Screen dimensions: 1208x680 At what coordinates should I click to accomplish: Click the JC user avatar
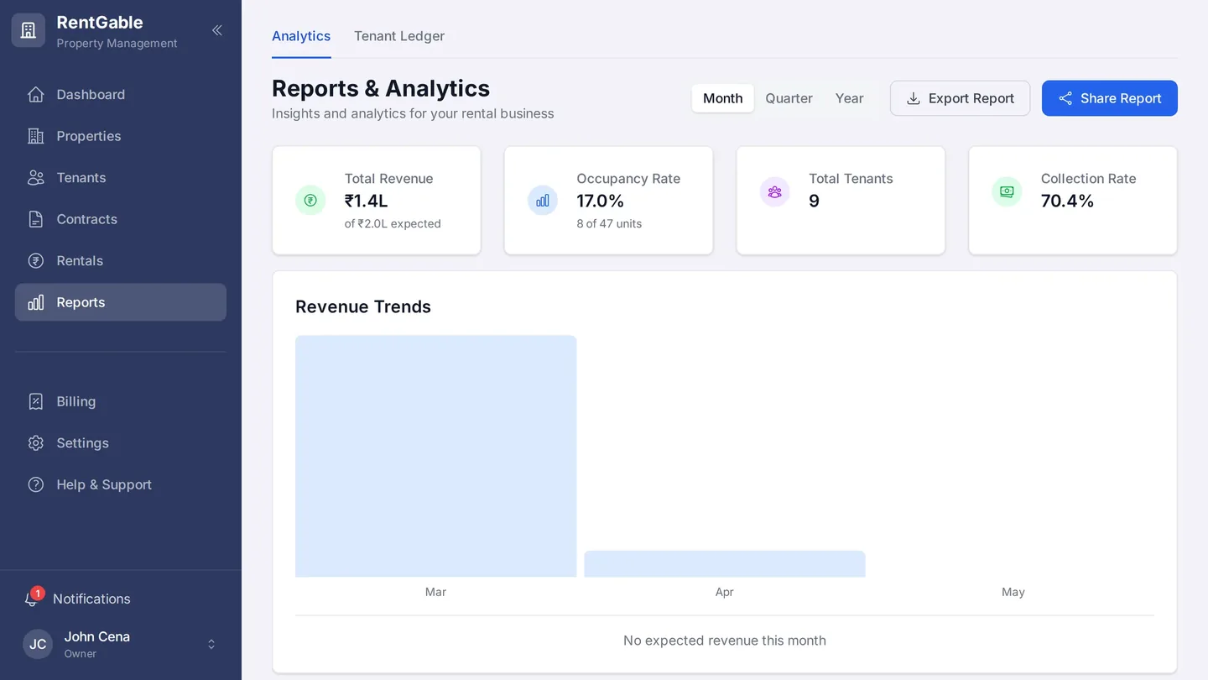click(38, 644)
